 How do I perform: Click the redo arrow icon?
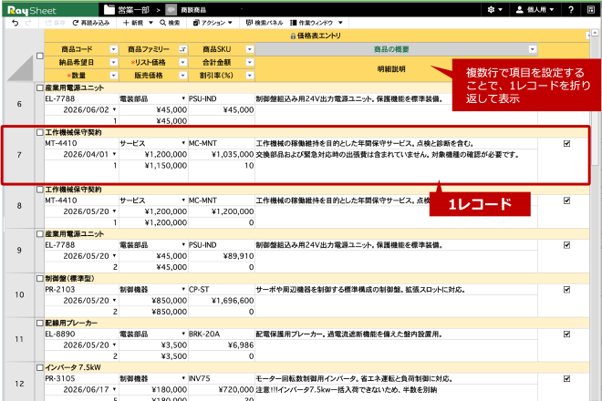click(x=28, y=23)
